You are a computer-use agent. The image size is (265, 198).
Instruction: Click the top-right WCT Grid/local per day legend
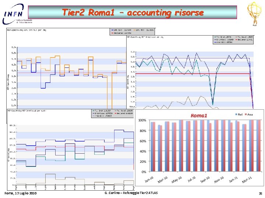(x=233, y=40)
